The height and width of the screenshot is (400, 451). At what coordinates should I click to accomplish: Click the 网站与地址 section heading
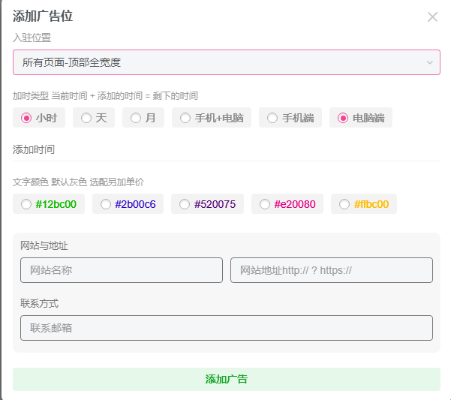tap(44, 245)
